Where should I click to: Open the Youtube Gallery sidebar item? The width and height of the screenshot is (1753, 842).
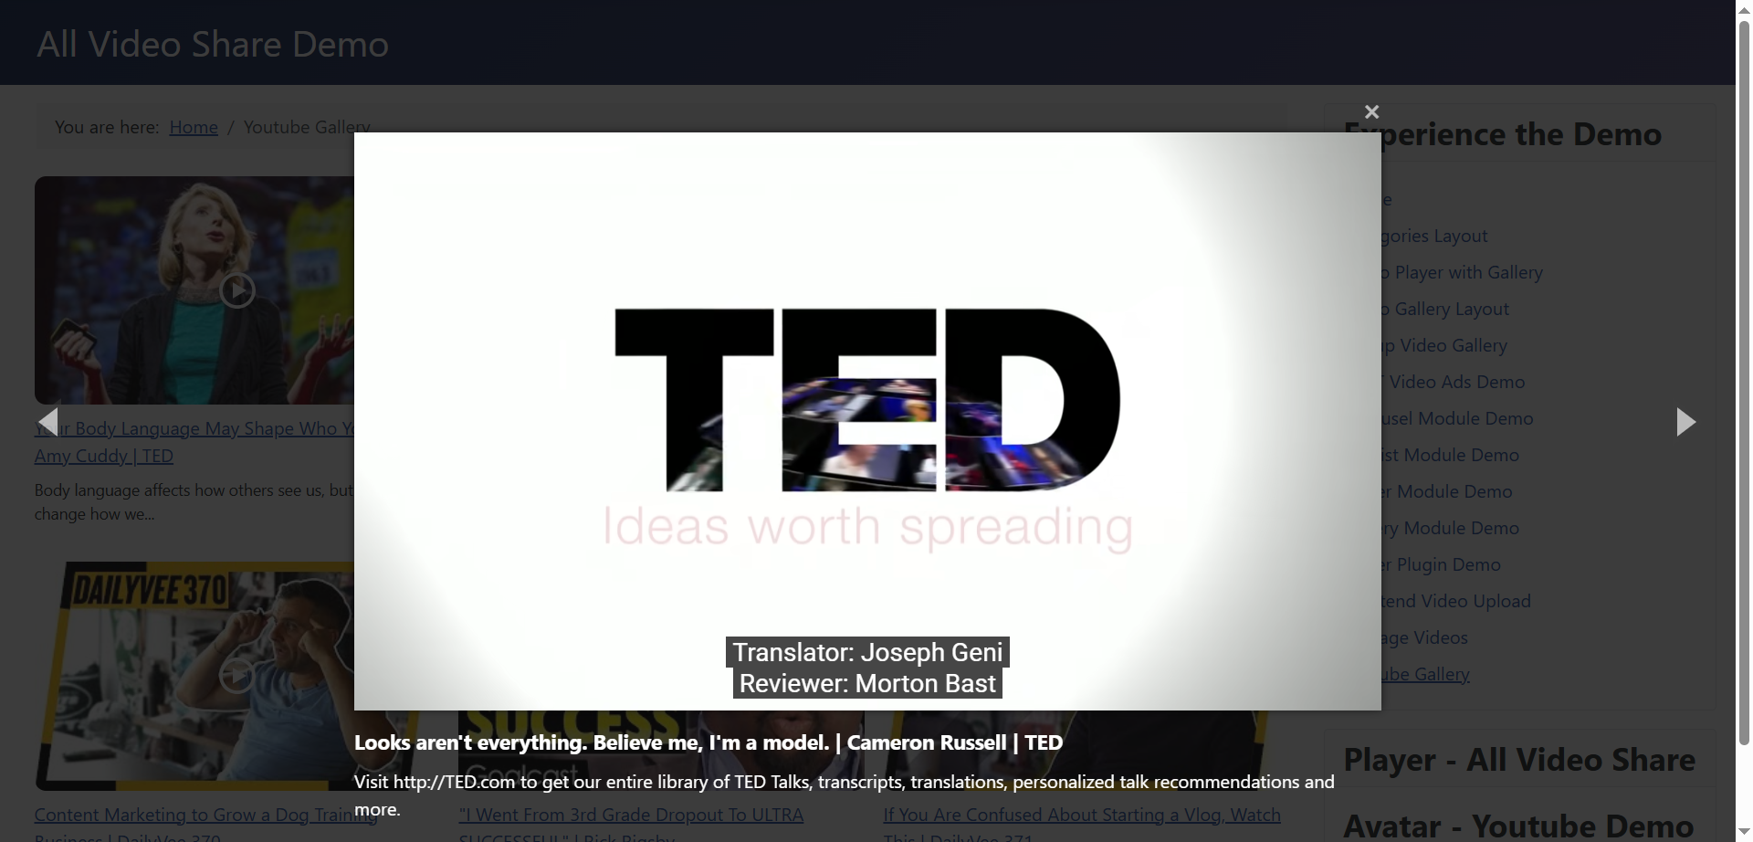(x=1425, y=674)
